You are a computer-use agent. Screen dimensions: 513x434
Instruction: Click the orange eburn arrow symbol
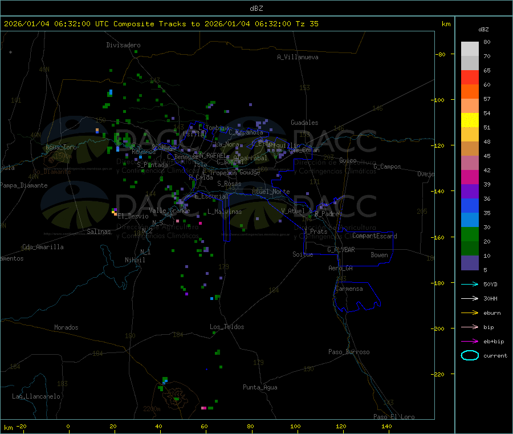point(469,313)
